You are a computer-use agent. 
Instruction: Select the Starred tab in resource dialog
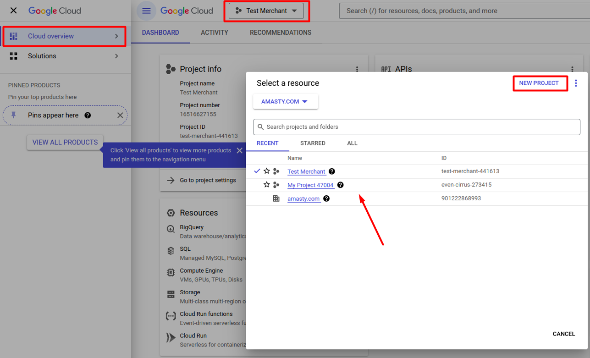tap(313, 143)
